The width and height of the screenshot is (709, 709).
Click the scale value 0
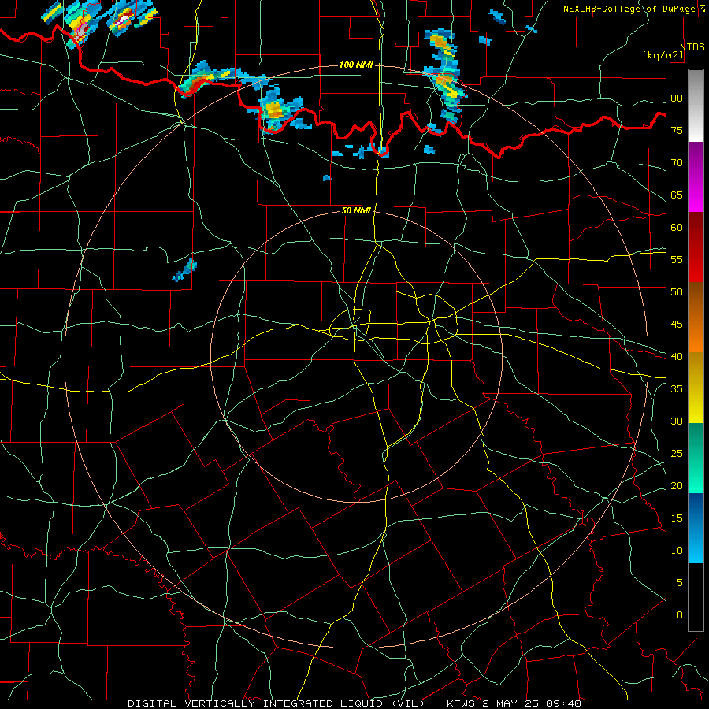pyautogui.click(x=680, y=615)
